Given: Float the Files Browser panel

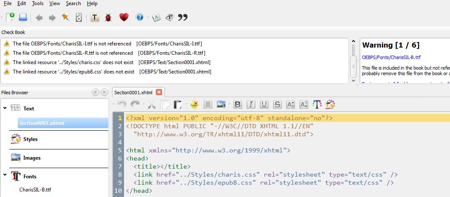Looking at the screenshot, I should point(95,93).
